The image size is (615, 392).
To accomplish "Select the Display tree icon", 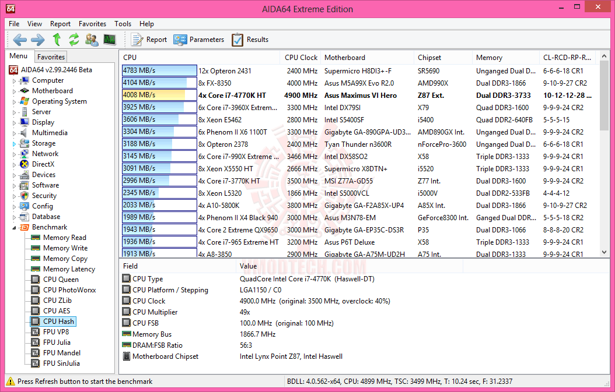I will [x=25, y=122].
